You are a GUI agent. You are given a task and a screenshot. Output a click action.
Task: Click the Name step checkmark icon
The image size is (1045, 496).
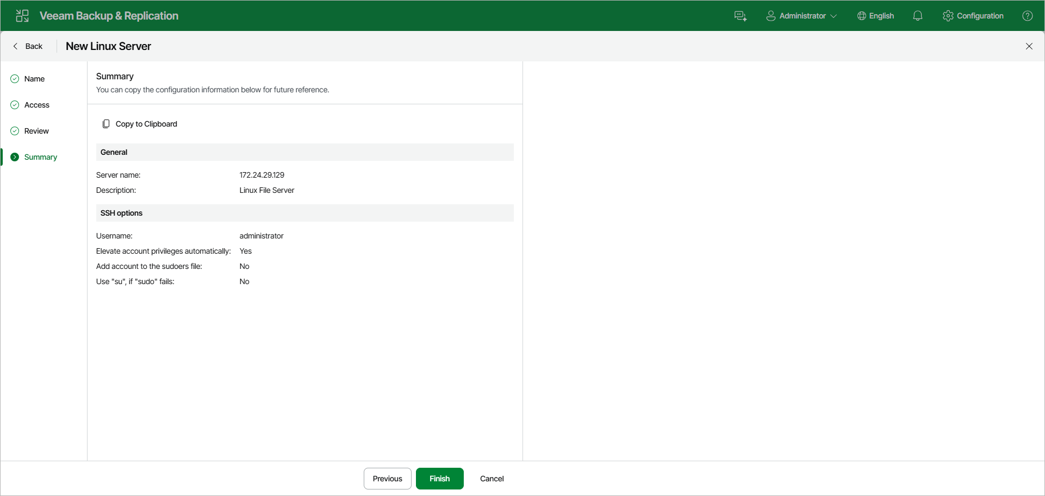click(x=15, y=79)
